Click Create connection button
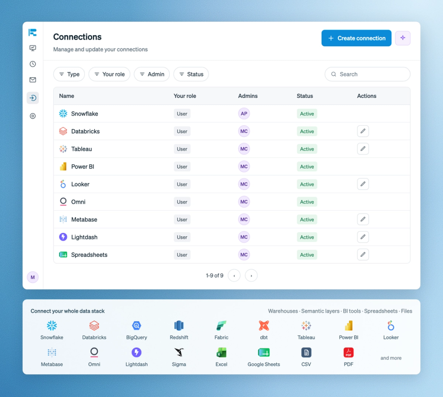Viewport: 443px width, 397px height. click(356, 38)
